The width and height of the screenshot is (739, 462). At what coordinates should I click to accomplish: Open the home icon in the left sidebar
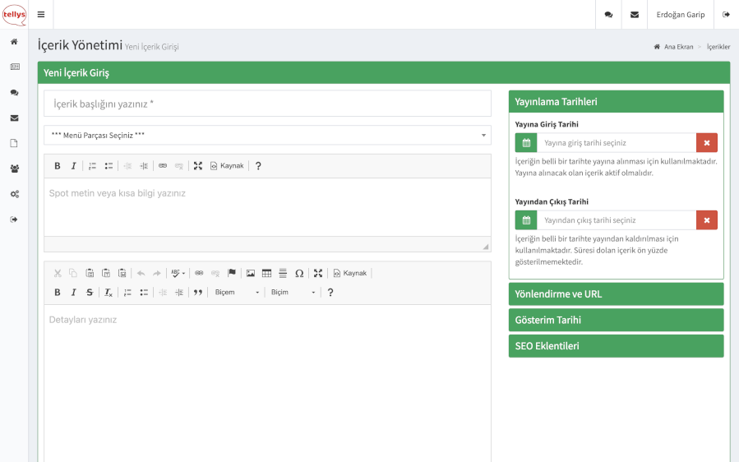click(x=14, y=41)
